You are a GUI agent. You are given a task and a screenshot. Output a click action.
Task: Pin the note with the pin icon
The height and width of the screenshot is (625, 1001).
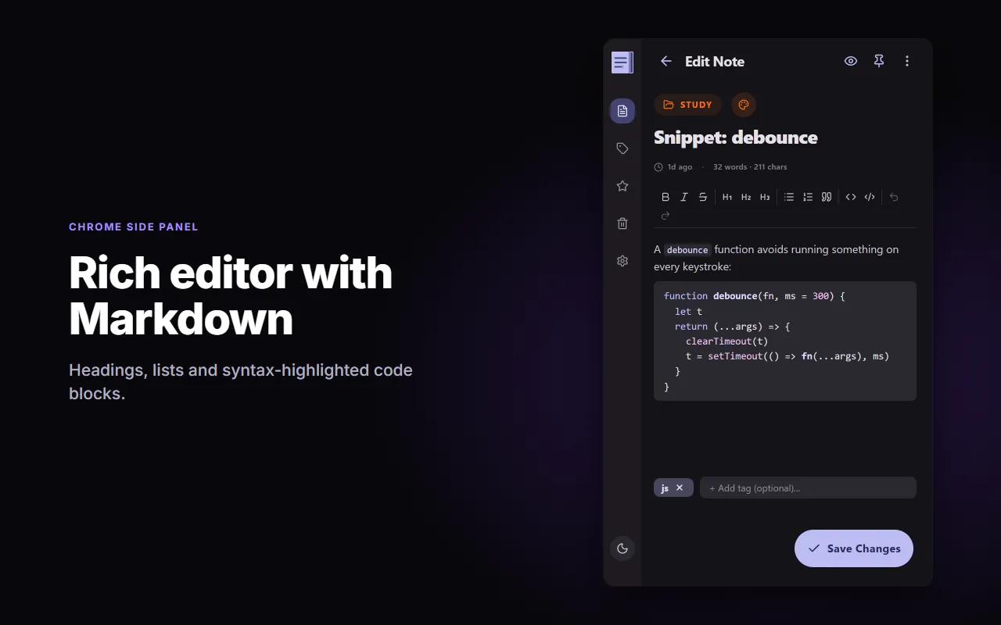[x=879, y=61]
